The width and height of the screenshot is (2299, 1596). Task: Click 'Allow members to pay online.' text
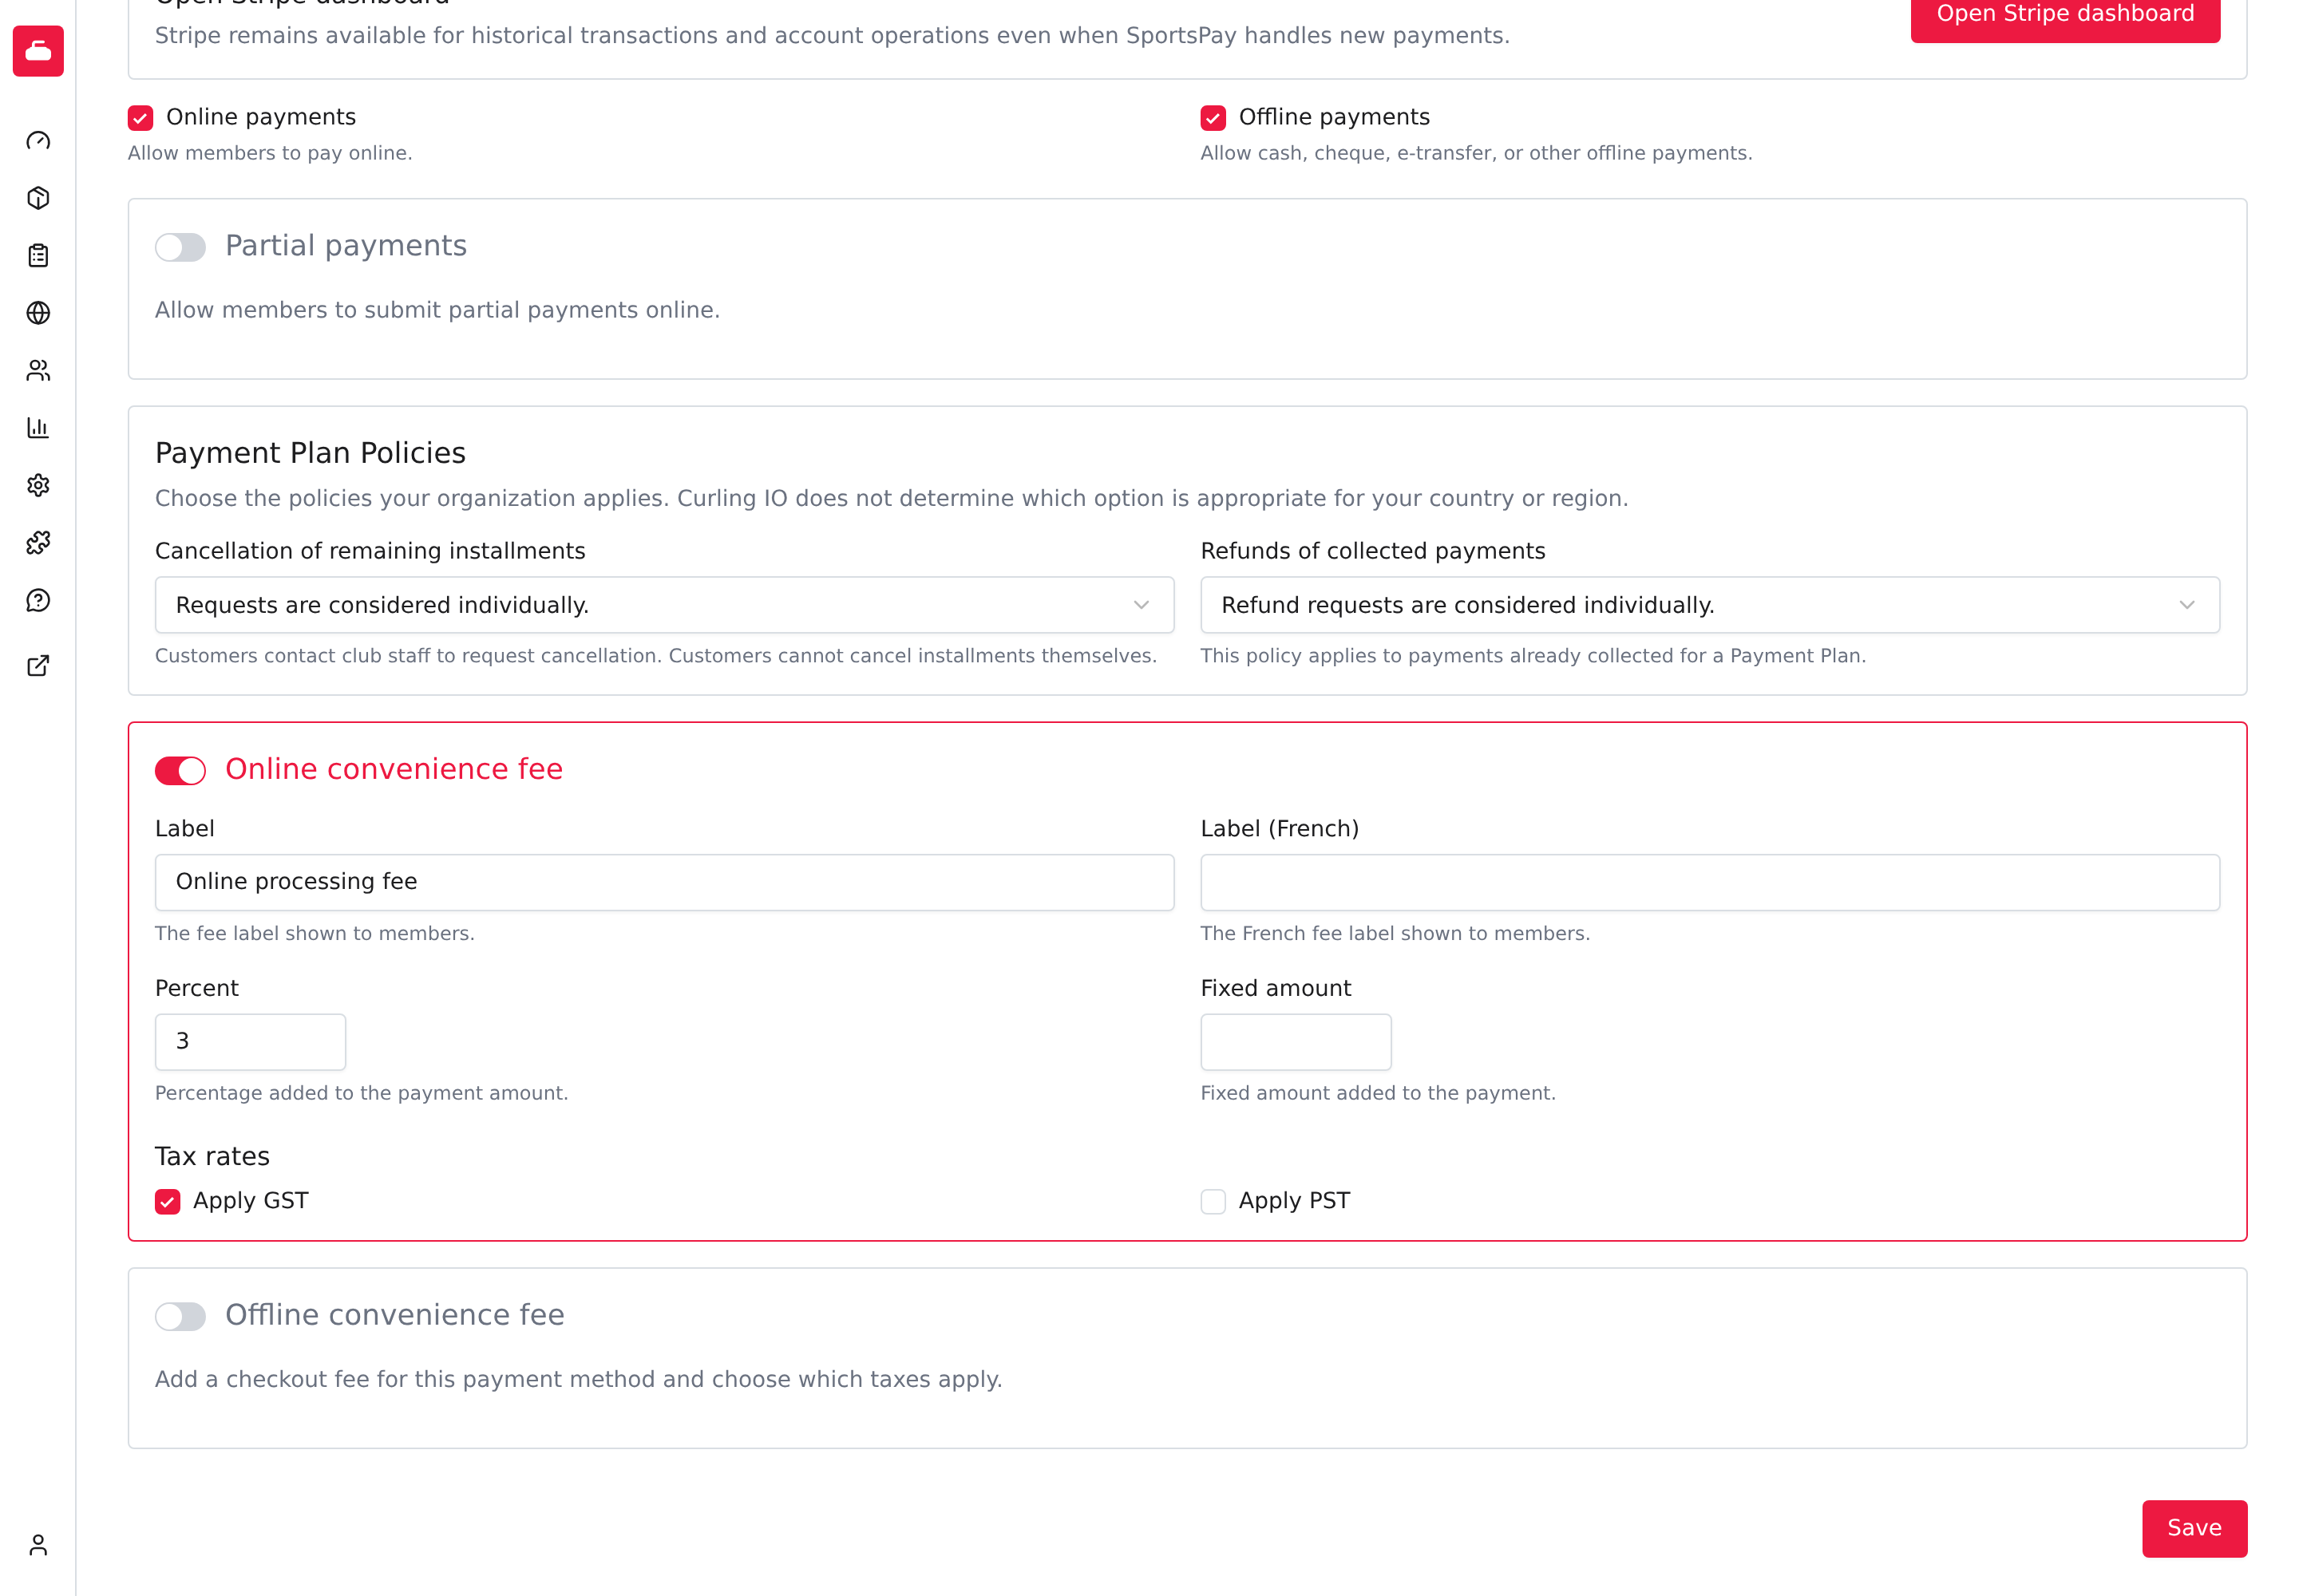(x=270, y=153)
